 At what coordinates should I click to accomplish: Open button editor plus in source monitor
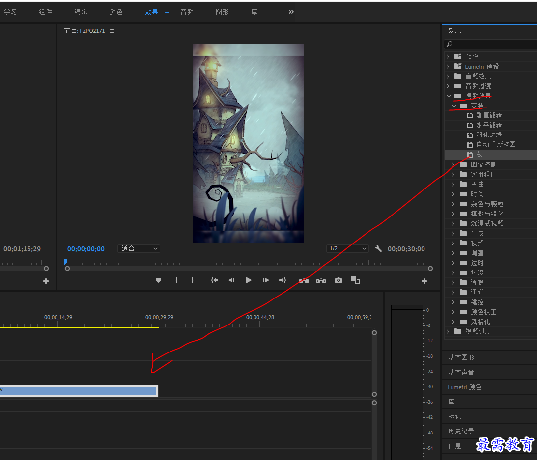pos(46,281)
